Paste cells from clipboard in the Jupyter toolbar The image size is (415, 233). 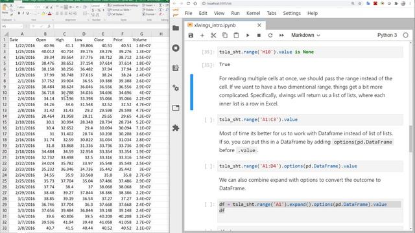tap(236, 35)
